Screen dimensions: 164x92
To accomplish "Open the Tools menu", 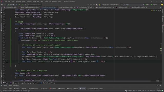I will point(46,2).
